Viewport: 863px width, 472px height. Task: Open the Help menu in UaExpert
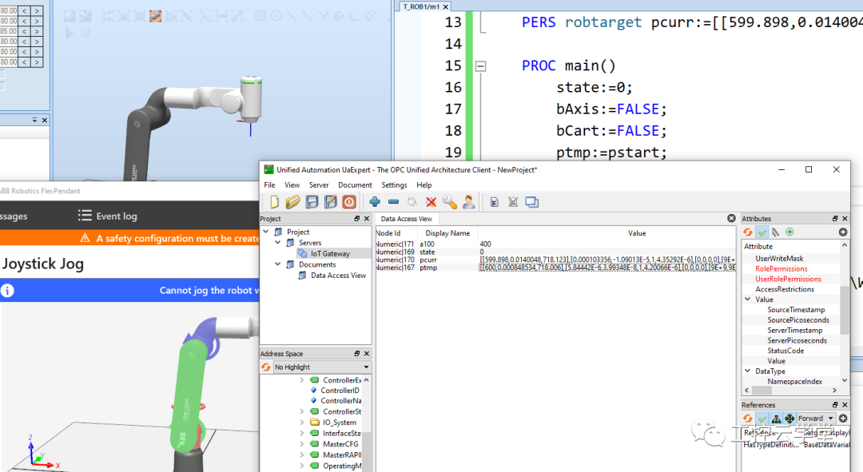[x=424, y=184]
